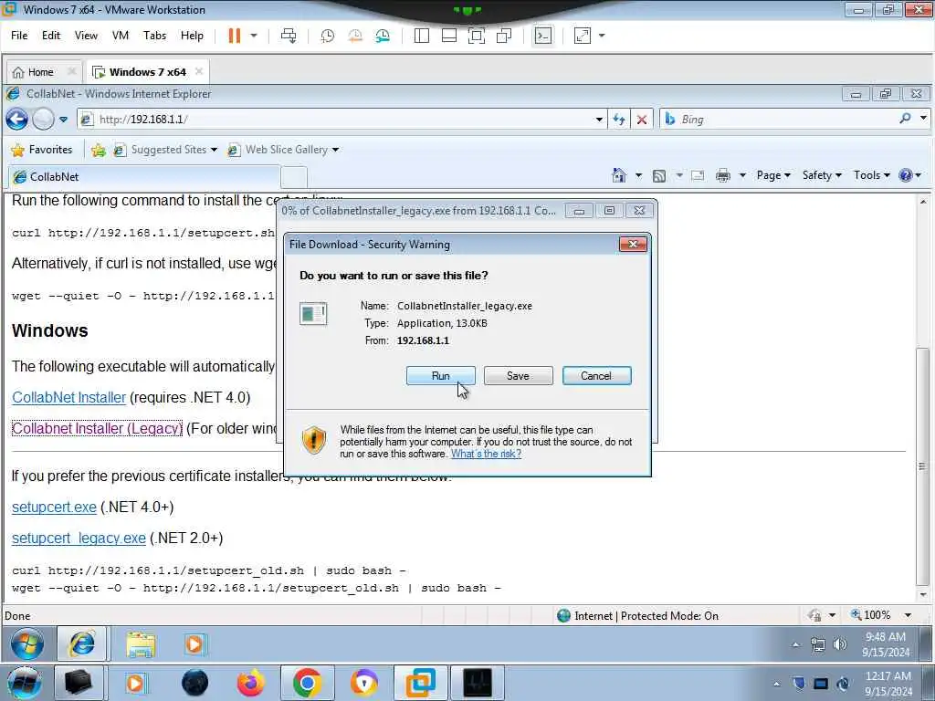Image resolution: width=935 pixels, height=701 pixels.
Task: Click the IE page scrollbar down arrow
Action: click(x=923, y=594)
